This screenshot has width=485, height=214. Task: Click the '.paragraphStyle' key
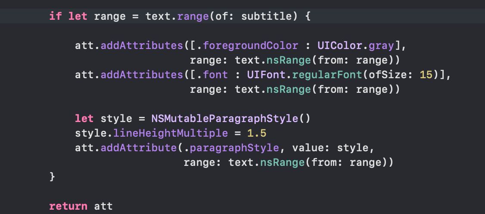pos(231,148)
